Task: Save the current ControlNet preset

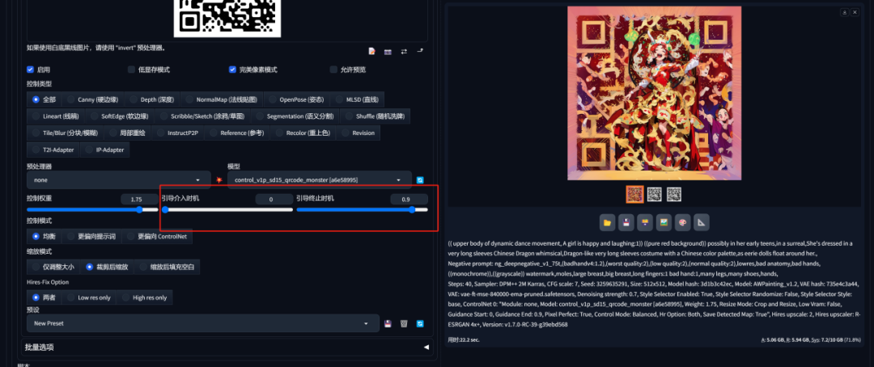Action: pos(388,323)
